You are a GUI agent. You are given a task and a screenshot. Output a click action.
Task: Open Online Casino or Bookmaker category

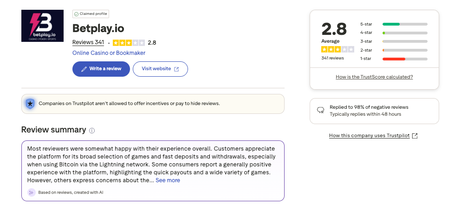coord(109,53)
